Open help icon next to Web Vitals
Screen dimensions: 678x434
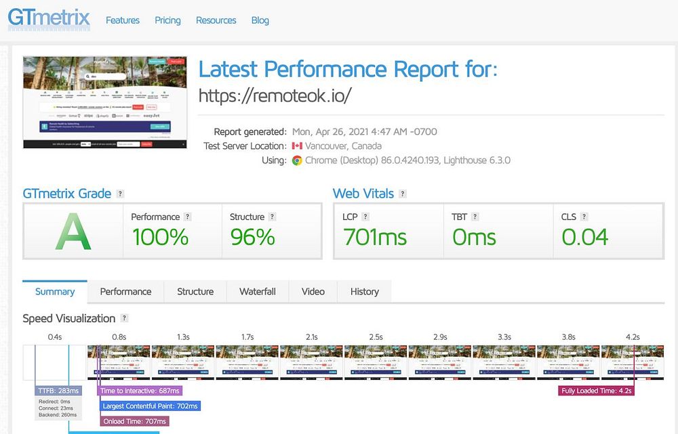403,194
